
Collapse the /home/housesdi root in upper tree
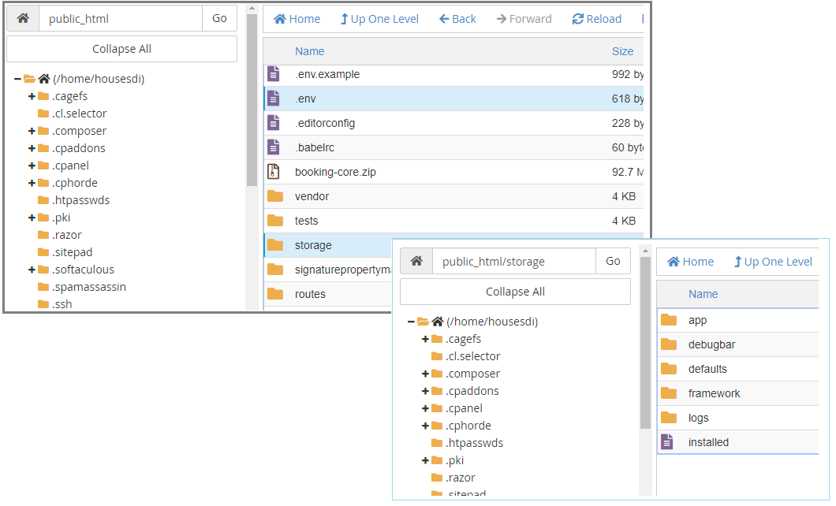point(17,79)
